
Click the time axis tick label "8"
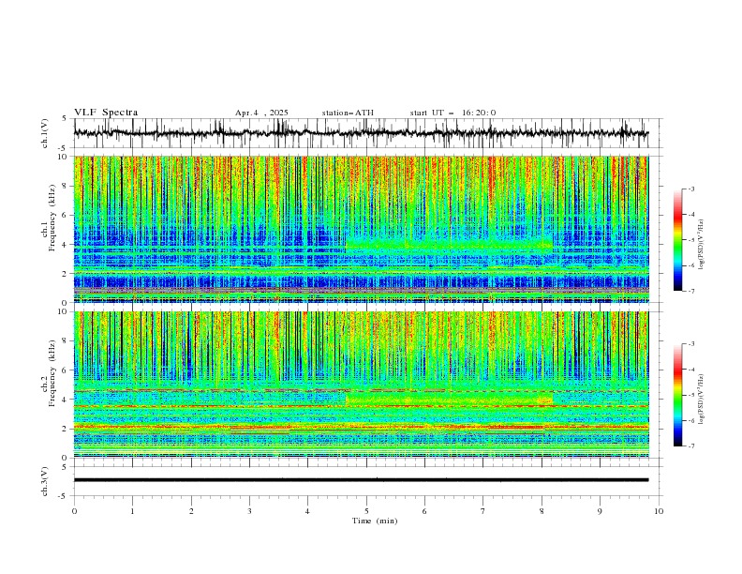tap(542, 511)
